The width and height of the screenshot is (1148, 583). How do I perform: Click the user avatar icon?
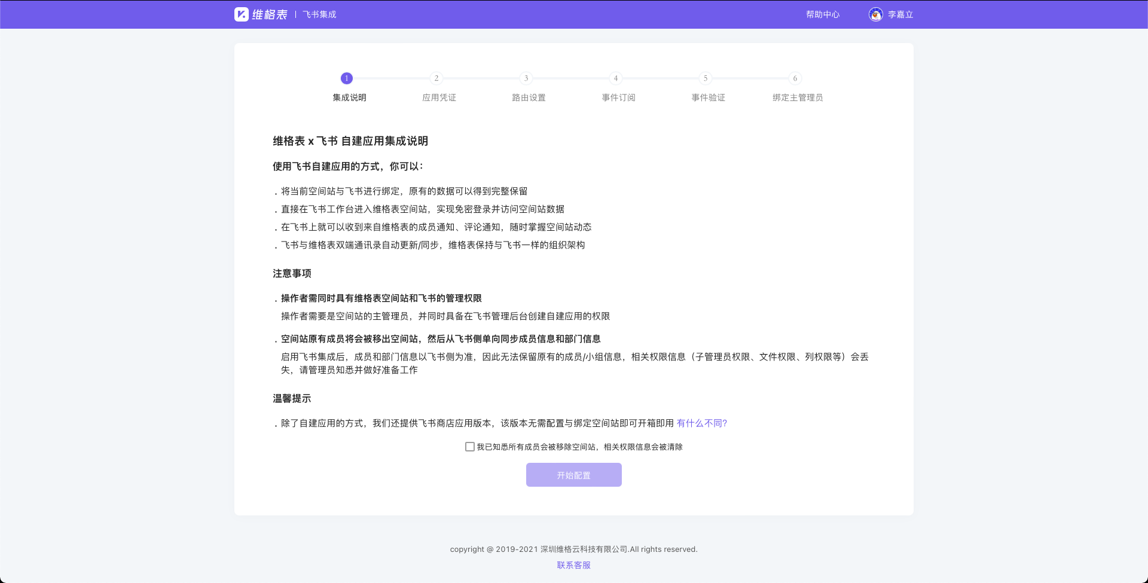pyautogui.click(x=875, y=14)
